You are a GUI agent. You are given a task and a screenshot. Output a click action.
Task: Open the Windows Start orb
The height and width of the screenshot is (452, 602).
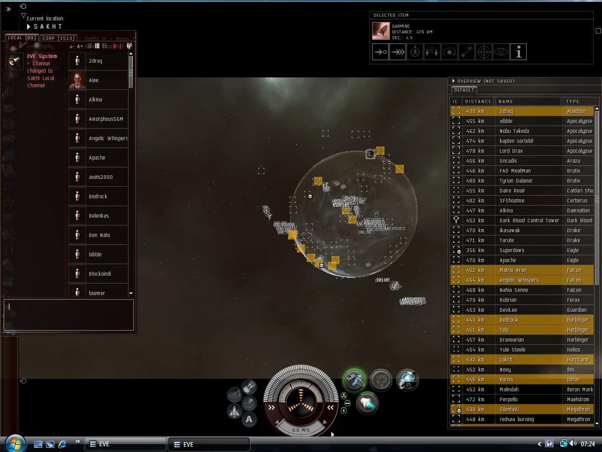pyautogui.click(x=15, y=444)
